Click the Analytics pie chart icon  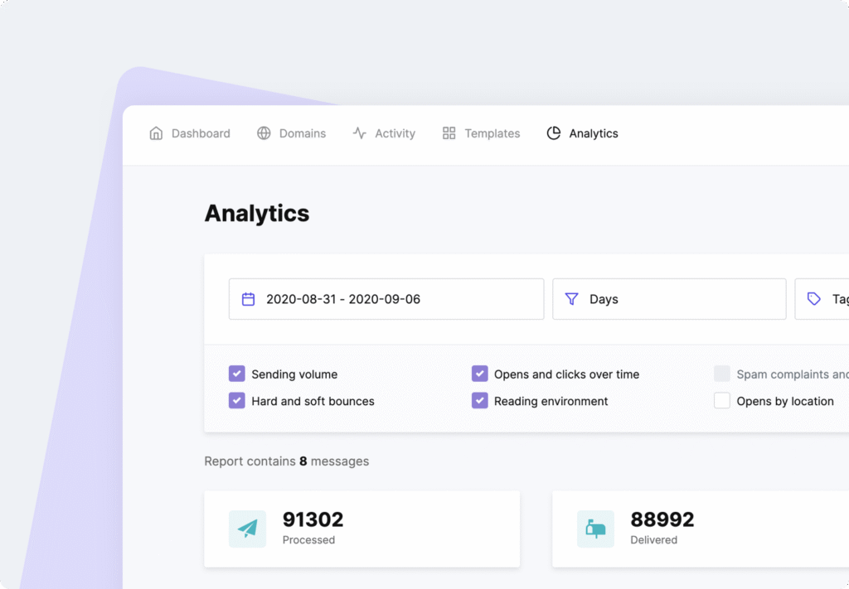[x=553, y=133]
